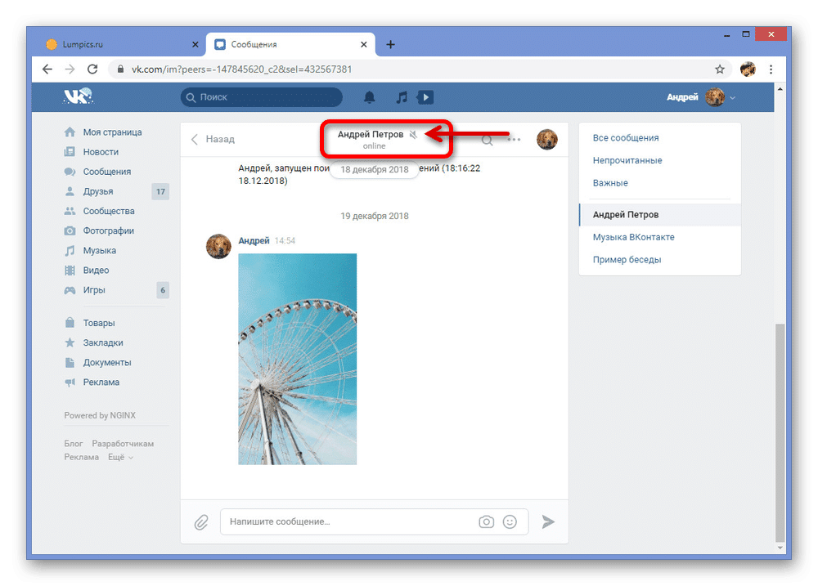Expand the Андрей profile menu in header

701,97
